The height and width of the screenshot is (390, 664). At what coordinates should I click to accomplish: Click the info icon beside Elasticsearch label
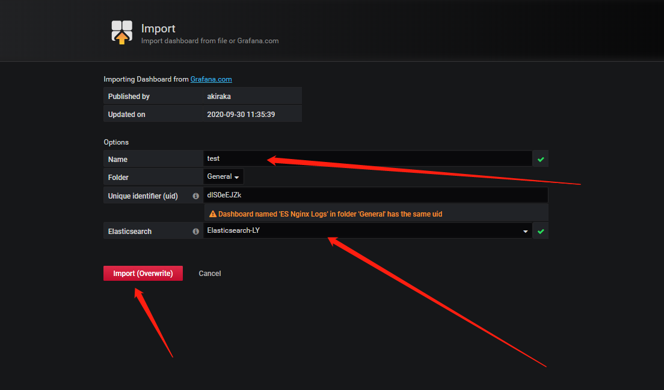[195, 231]
